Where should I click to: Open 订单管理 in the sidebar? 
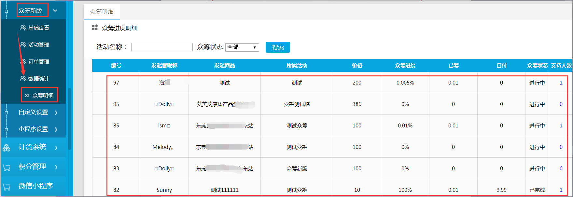coord(38,62)
